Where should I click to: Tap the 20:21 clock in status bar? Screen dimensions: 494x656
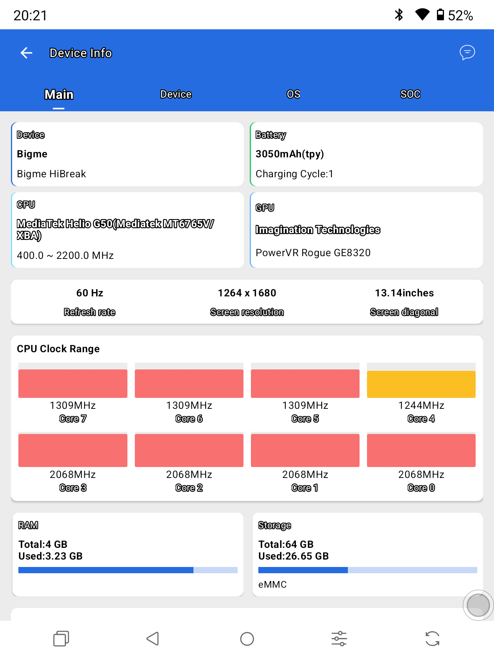pyautogui.click(x=30, y=15)
